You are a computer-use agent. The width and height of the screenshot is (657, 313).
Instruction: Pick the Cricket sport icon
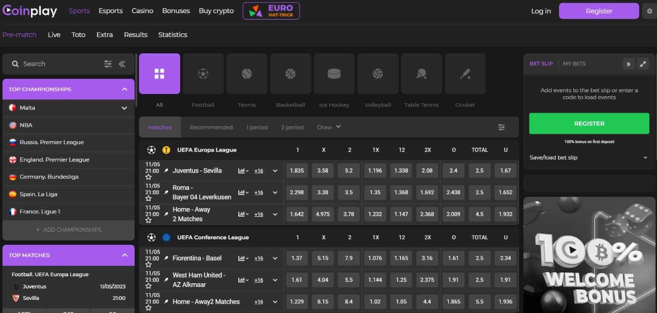pos(465,74)
